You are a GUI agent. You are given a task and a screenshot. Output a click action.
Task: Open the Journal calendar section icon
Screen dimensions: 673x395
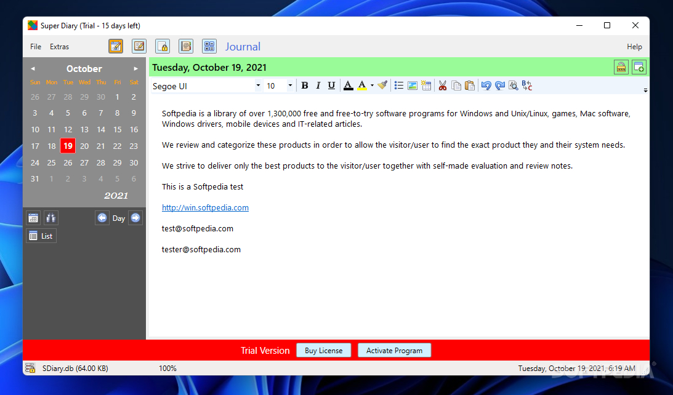tap(116, 46)
